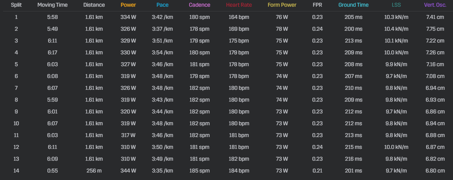Click the Ground Time column header

point(353,5)
